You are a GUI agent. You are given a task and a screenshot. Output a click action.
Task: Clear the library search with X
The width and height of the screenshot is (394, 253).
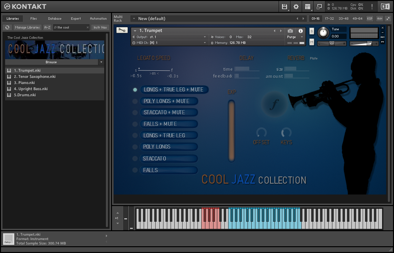(x=88, y=27)
